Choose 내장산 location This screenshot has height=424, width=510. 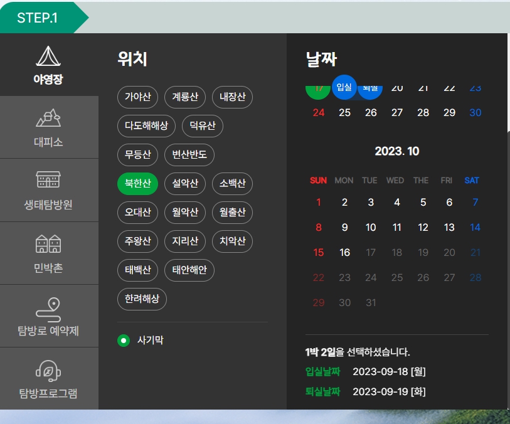(x=232, y=97)
